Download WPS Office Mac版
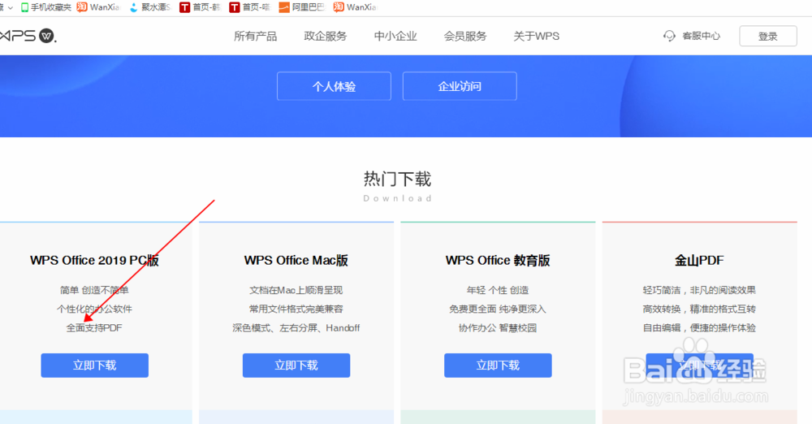Screen dimensions: 812x424 pyautogui.click(x=296, y=366)
